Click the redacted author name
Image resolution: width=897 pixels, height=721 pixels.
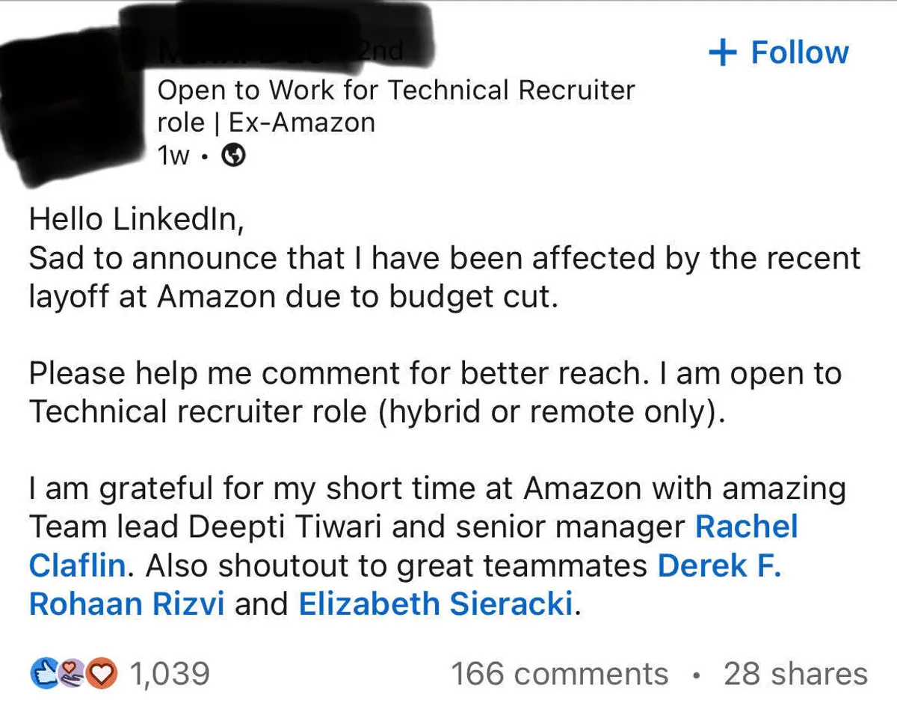(254, 49)
